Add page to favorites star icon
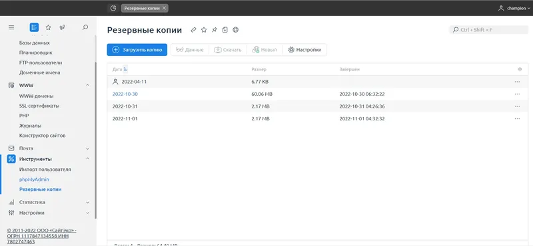The image size is (533, 246). coord(204,30)
